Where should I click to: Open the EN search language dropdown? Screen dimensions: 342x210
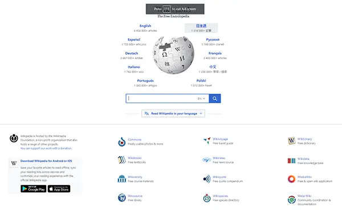point(202,99)
